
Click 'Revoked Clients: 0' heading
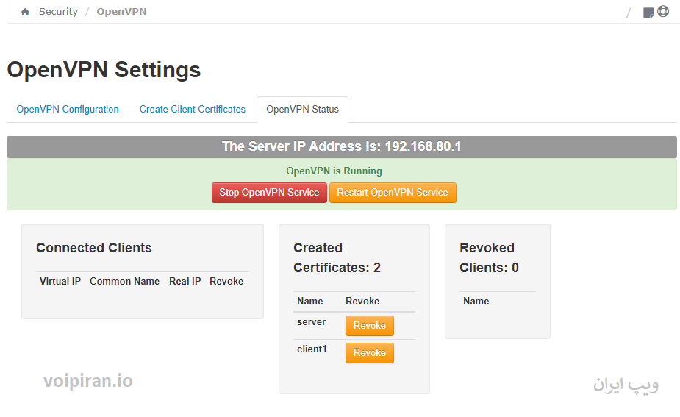pyautogui.click(x=489, y=257)
